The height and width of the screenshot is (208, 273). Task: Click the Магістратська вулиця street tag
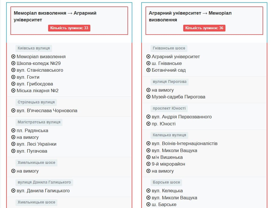point(39,122)
